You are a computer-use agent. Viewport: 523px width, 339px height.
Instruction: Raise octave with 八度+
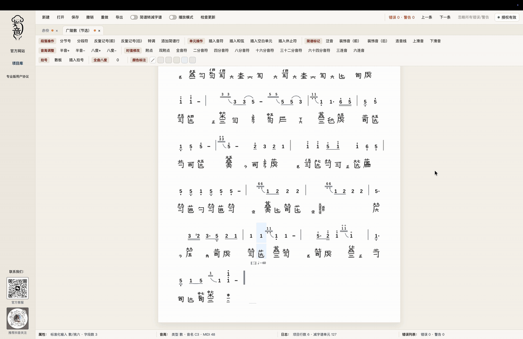pyautogui.click(x=96, y=51)
